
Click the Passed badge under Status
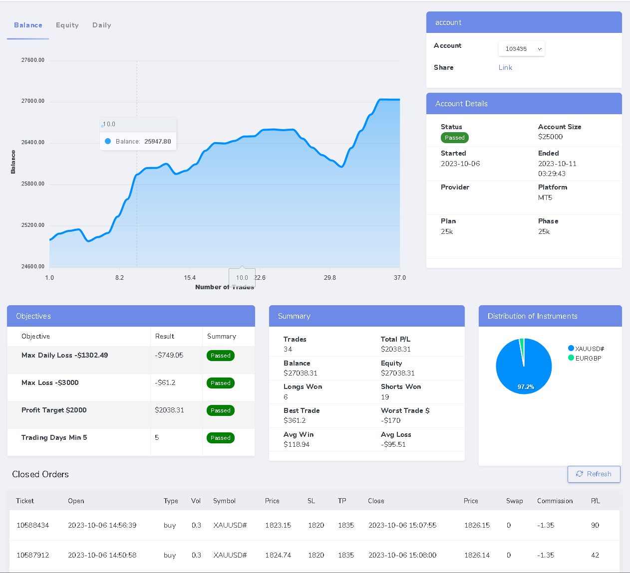[454, 138]
